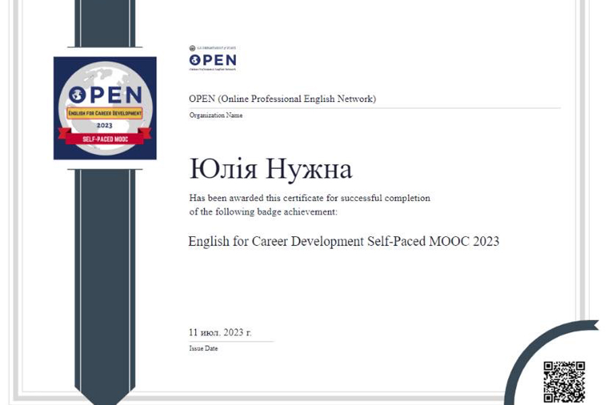The height and width of the screenshot is (405, 608).
Task: Click the English for Career Development Self-Paced MOOC title
Action: 343,241
